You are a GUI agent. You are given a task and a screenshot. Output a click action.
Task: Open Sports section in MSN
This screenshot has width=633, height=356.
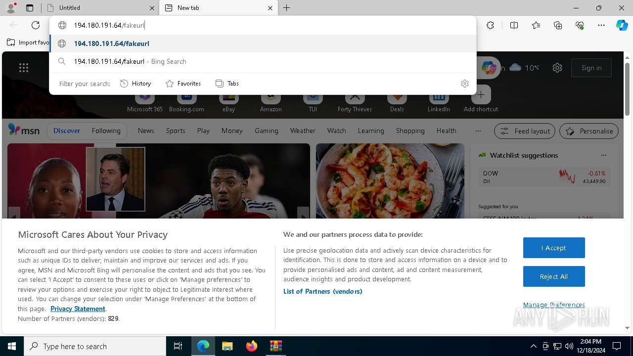(176, 131)
